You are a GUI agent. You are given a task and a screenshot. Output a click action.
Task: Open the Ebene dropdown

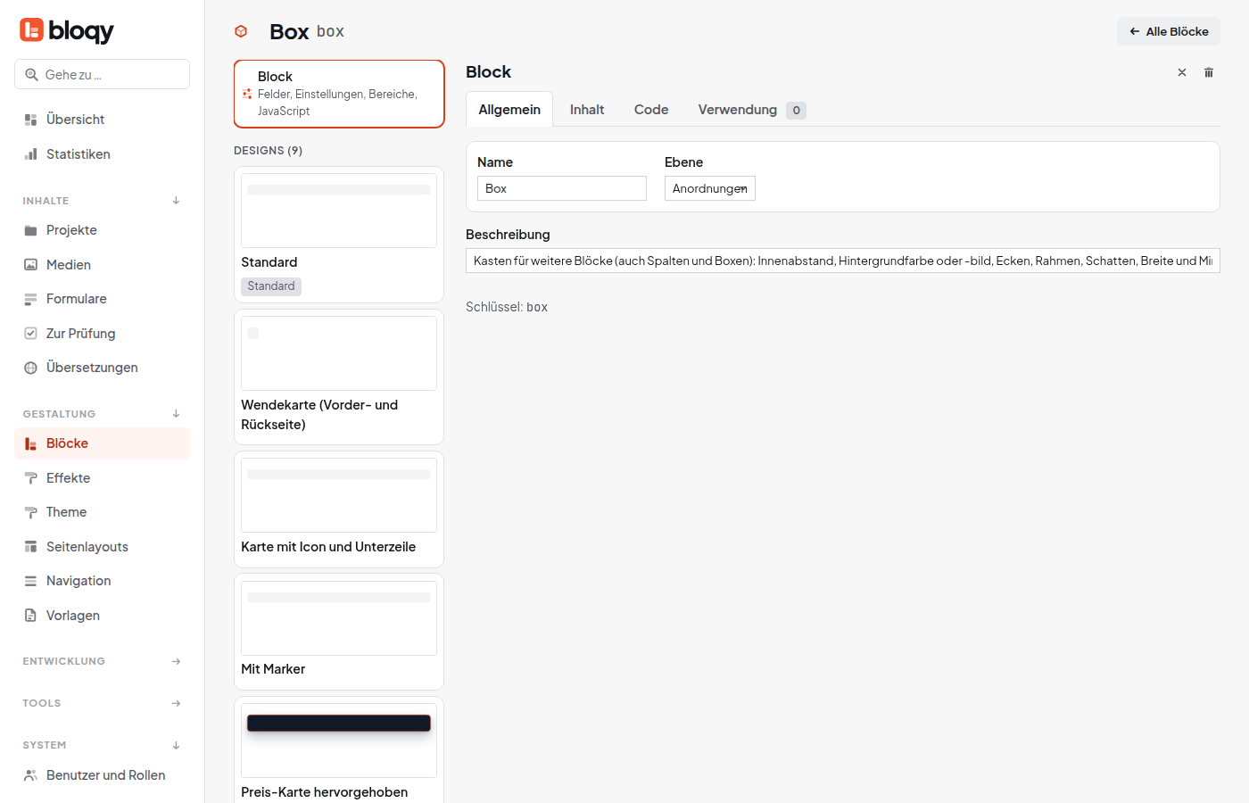click(x=710, y=188)
